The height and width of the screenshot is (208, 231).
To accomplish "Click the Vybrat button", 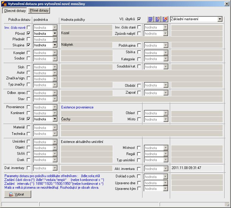I will [18, 194].
